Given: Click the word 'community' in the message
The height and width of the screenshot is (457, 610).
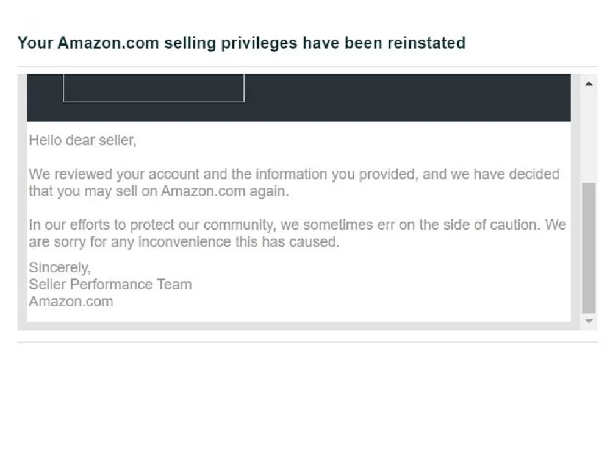Looking at the screenshot, I should (239, 225).
